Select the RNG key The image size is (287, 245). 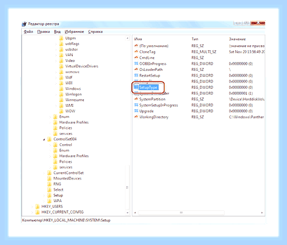tap(57, 184)
